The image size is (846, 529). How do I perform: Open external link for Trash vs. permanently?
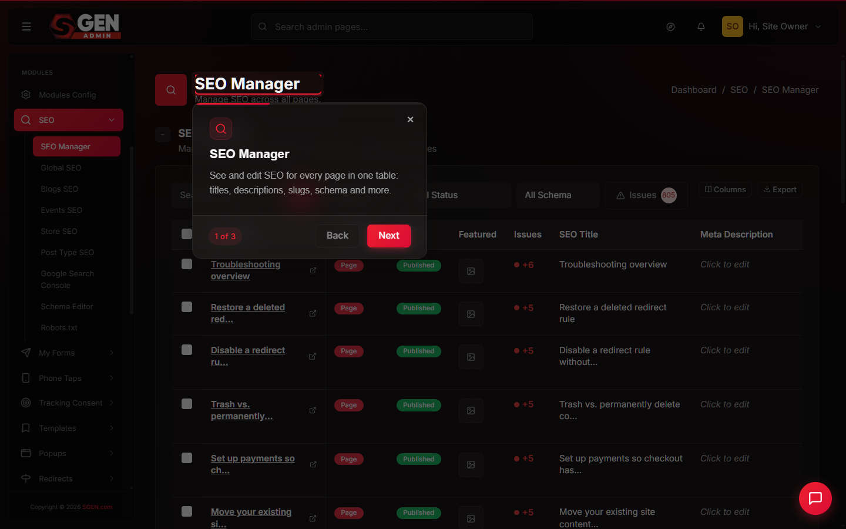[313, 410]
